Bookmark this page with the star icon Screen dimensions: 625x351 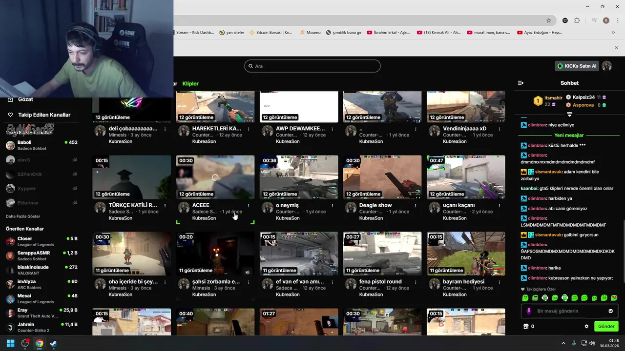coord(549,20)
